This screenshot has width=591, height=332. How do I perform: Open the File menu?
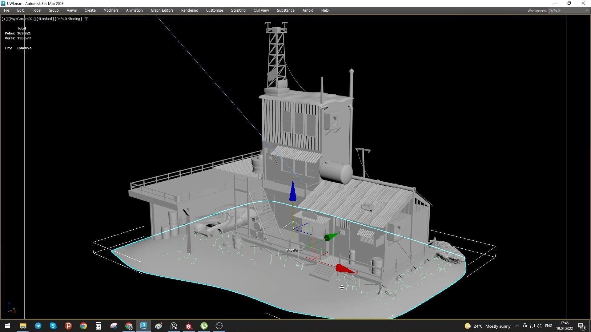[x=6, y=10]
